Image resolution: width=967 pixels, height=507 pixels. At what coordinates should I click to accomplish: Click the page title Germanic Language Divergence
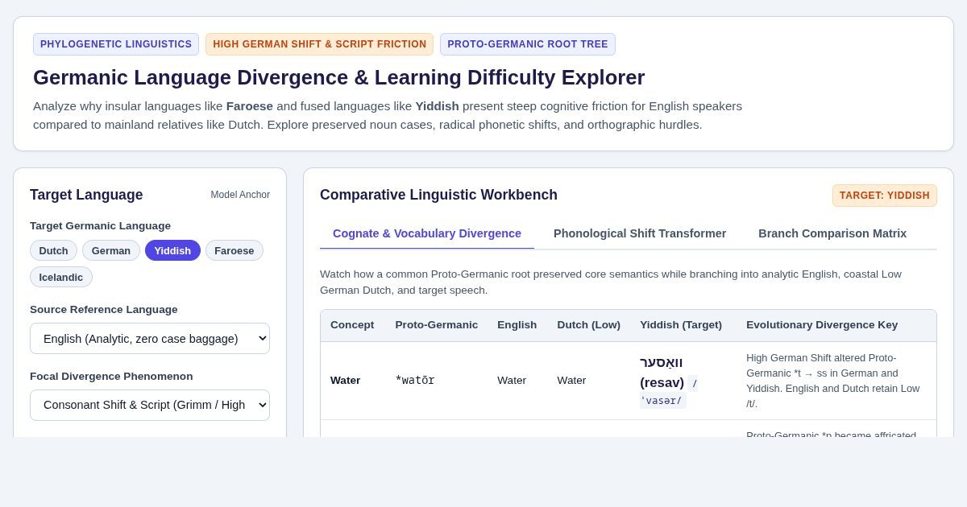339,77
